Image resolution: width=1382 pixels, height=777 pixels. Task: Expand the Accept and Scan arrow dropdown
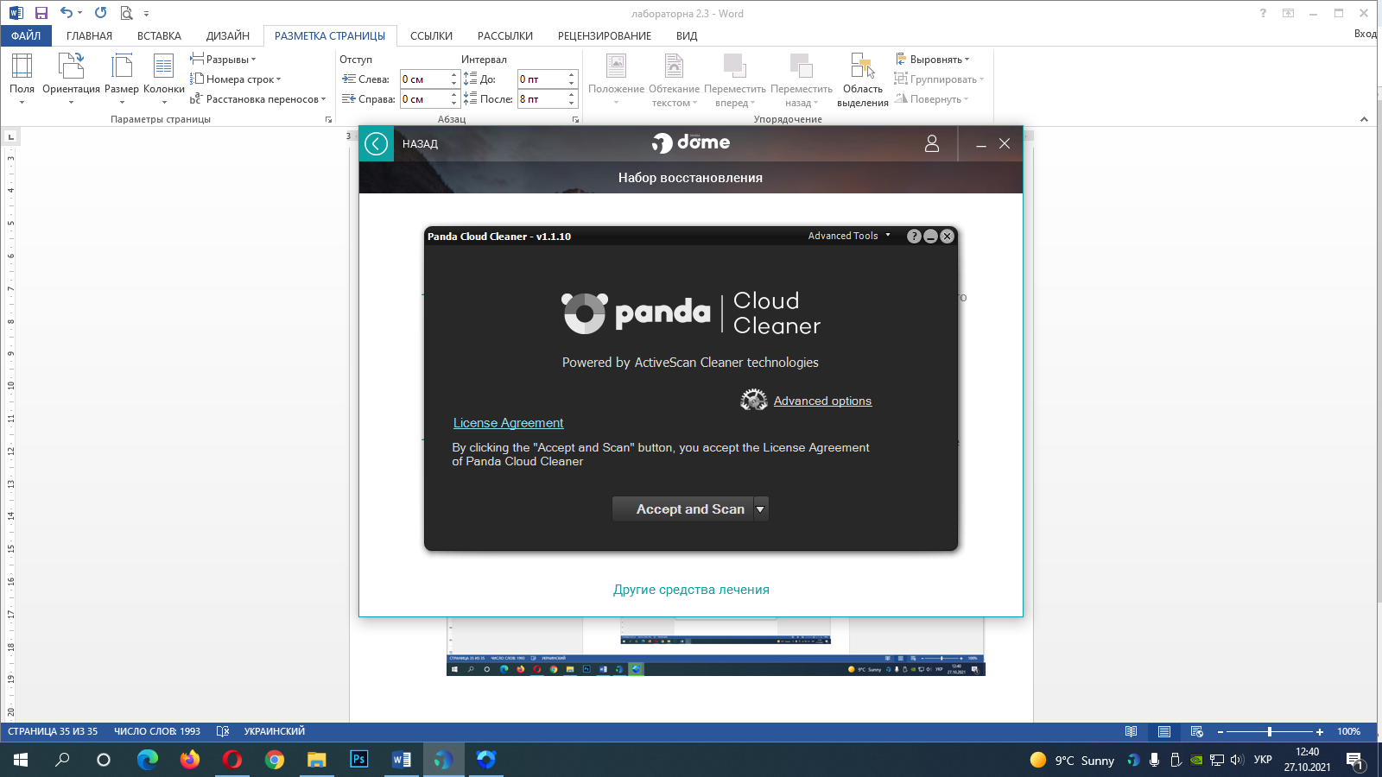tap(760, 509)
